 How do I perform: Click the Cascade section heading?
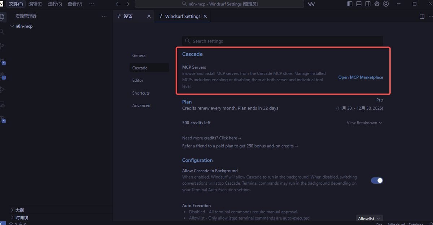192,54
